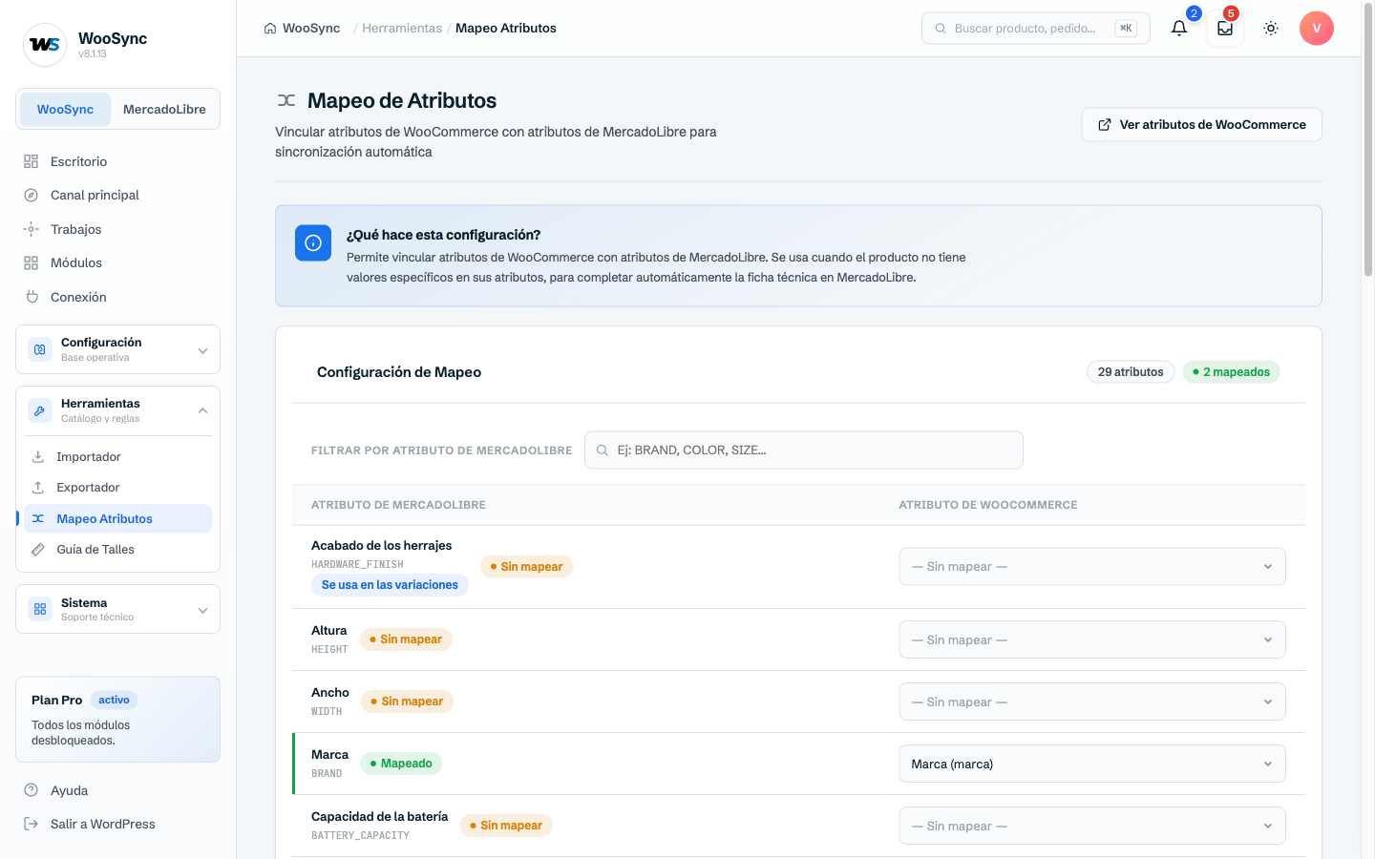The image size is (1375, 859).
Task: Click the blue info icon in banner
Action: [313, 243]
